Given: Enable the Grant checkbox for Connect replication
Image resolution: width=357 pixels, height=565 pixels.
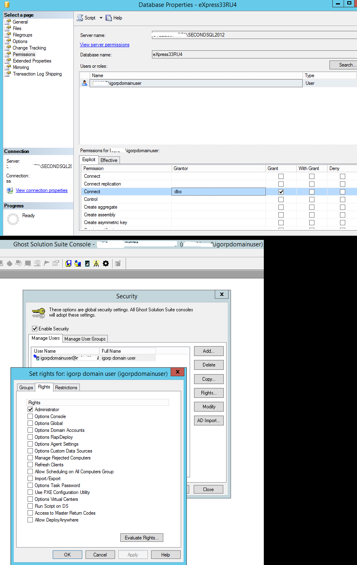Looking at the screenshot, I should tap(281, 184).
